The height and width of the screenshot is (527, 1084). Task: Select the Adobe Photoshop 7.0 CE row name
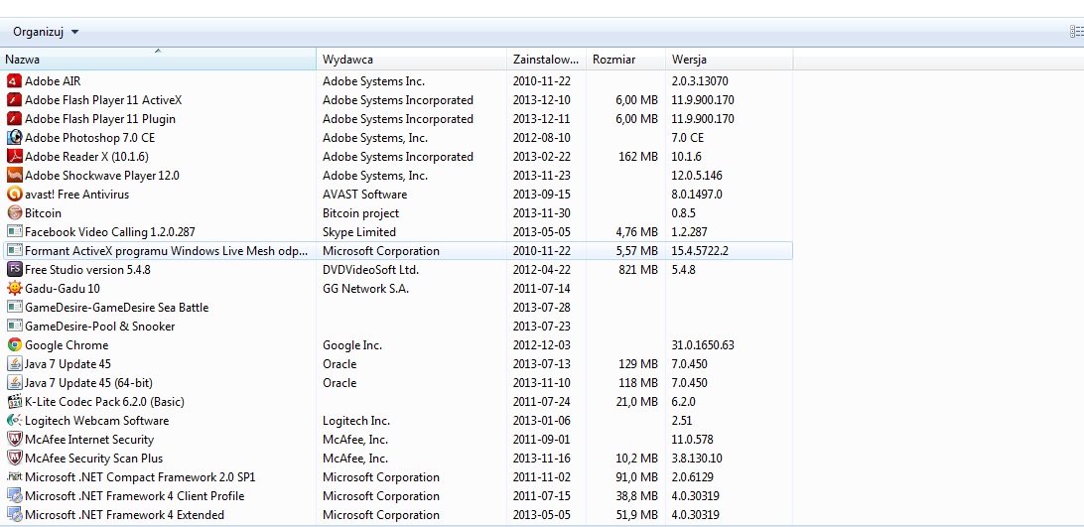tap(90, 138)
